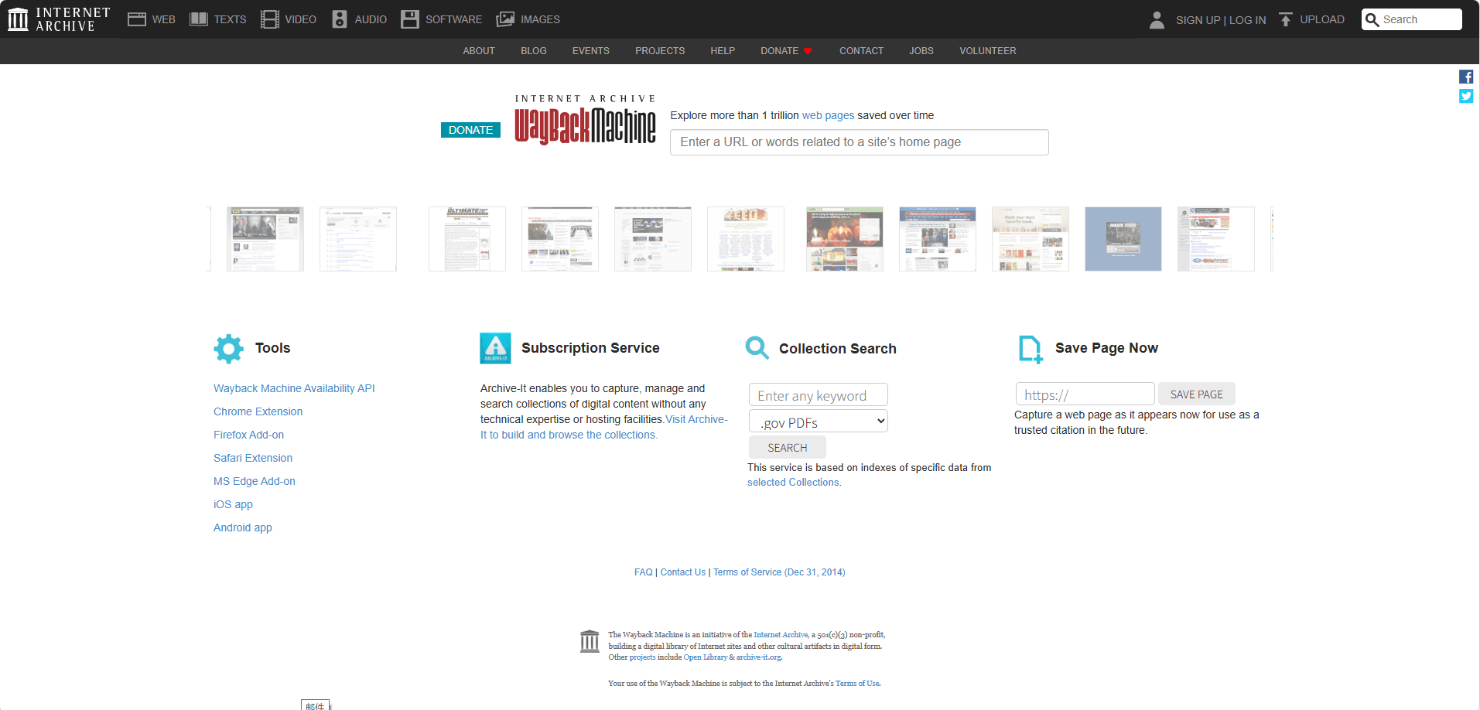
Task: Click the Collection Search magnifier icon
Action: click(757, 348)
